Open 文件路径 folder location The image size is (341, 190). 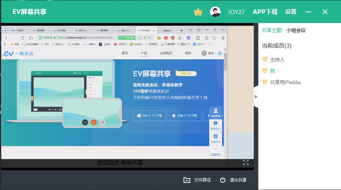coord(197,180)
